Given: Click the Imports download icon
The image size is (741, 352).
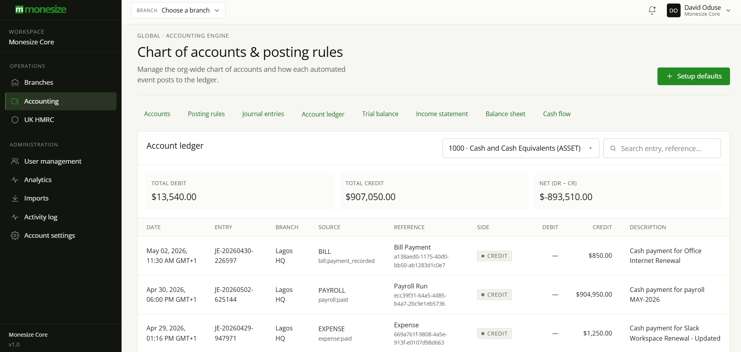Looking at the screenshot, I should click(x=15, y=198).
